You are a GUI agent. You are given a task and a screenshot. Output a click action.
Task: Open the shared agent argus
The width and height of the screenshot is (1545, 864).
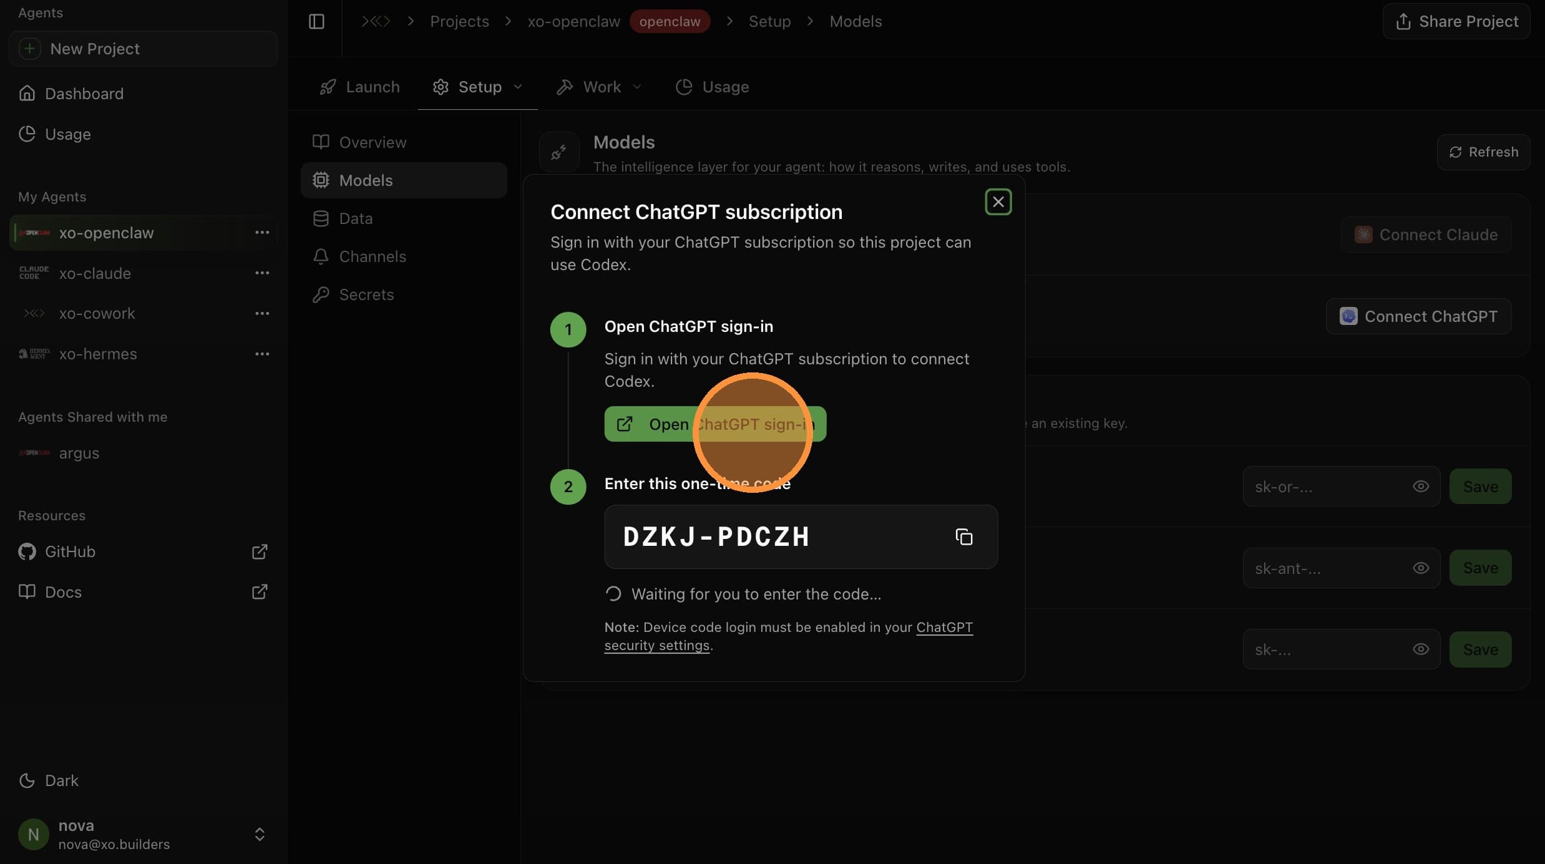click(x=143, y=453)
